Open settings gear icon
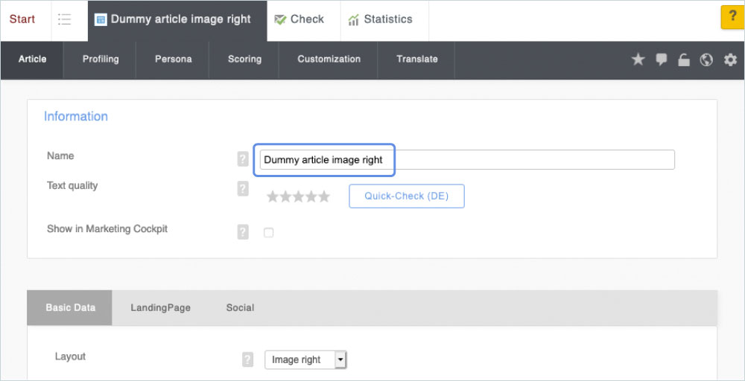 [x=730, y=60]
